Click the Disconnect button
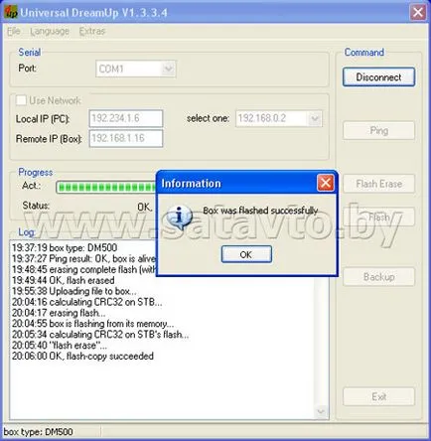Viewport: 431px width, 441px height. point(378,77)
